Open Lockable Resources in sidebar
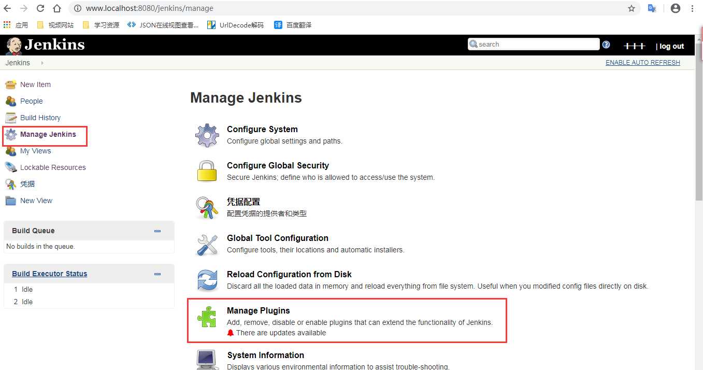The image size is (703, 370). tap(53, 167)
